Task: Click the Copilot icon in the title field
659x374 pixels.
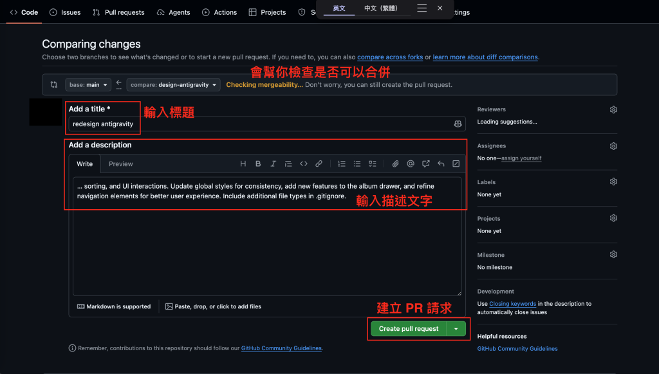Action: pos(458,124)
